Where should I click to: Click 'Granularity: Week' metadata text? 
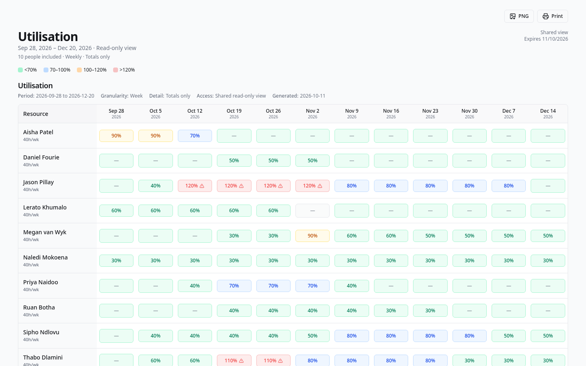(x=122, y=96)
